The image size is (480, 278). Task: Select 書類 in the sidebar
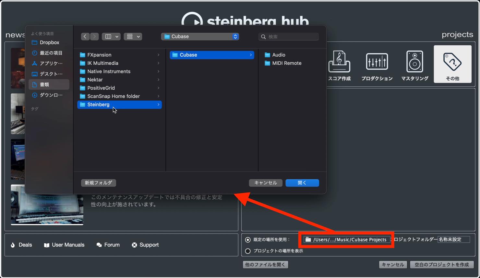pyautogui.click(x=49, y=84)
